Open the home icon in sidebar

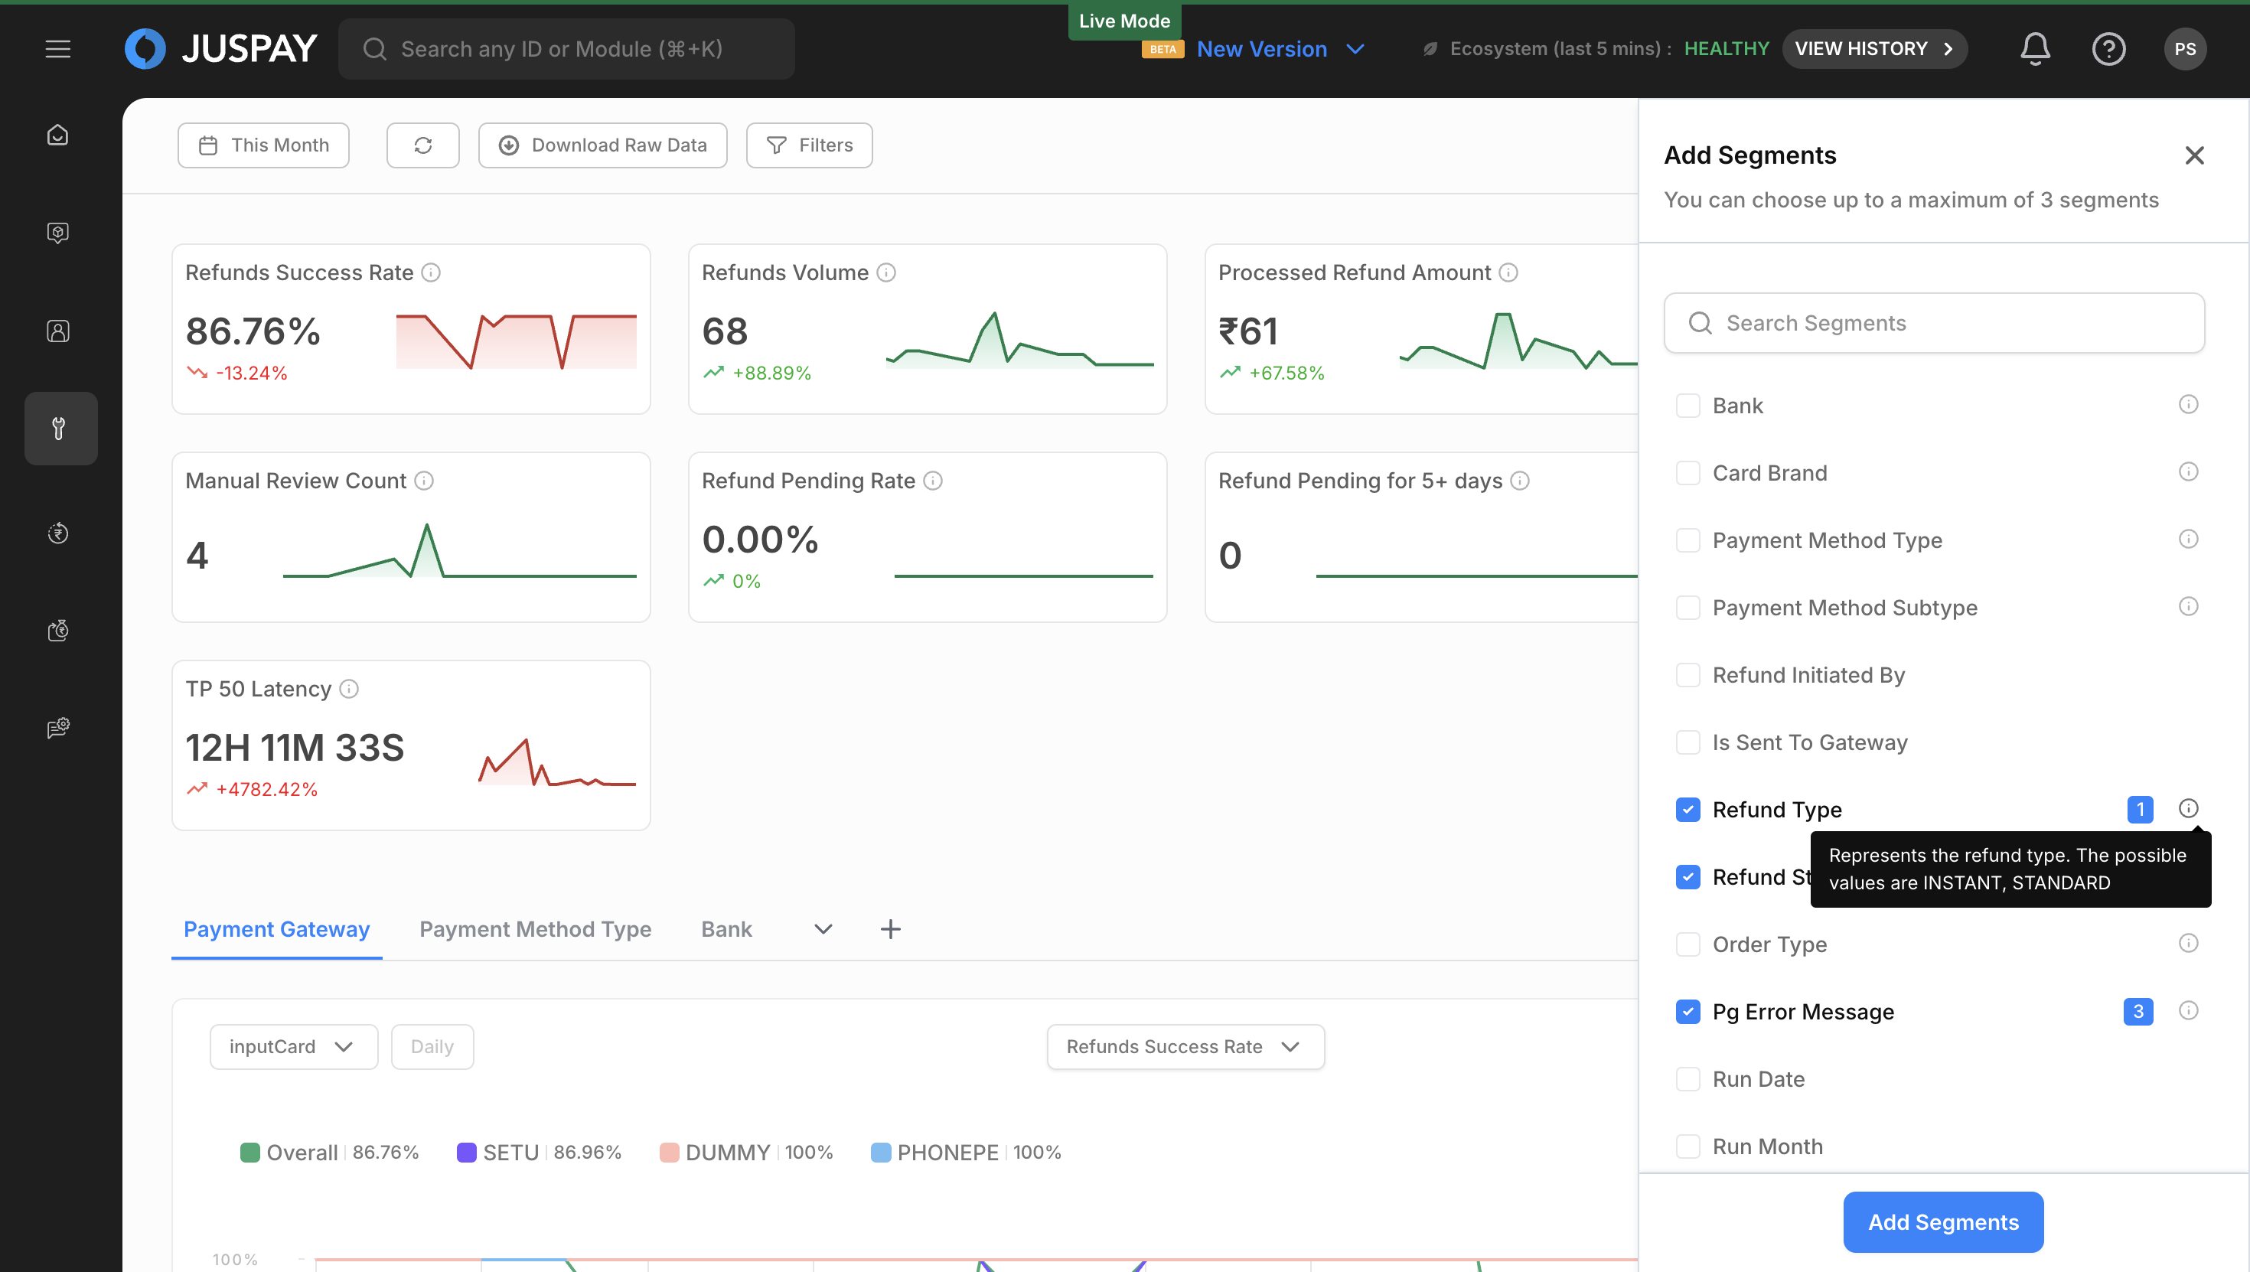[57, 135]
